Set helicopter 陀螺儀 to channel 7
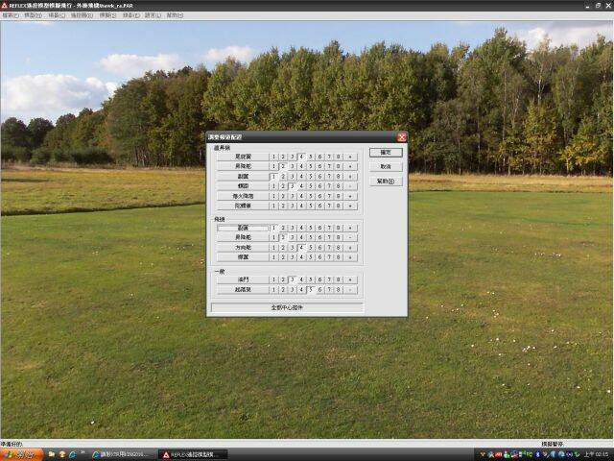The height and width of the screenshot is (461, 614). 329,206
